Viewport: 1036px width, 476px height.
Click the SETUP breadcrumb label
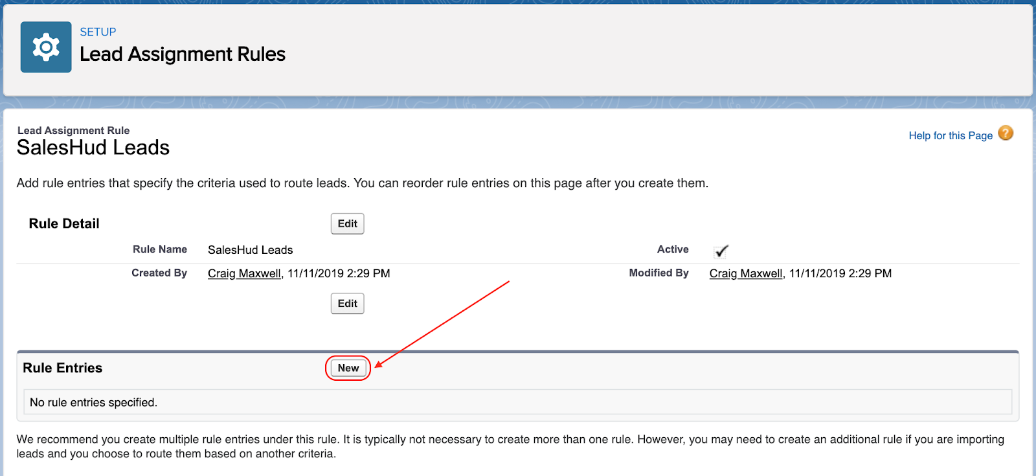[98, 32]
